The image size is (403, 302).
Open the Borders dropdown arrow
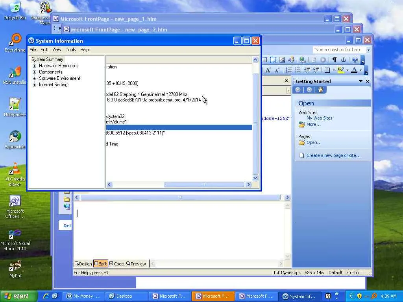click(334, 70)
